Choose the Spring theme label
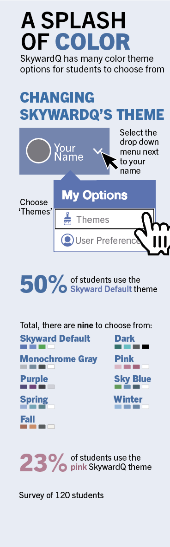This screenshot has width=170, height=547. pos(34,399)
